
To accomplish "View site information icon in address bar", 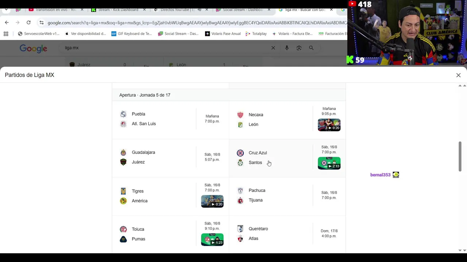I will [42, 23].
